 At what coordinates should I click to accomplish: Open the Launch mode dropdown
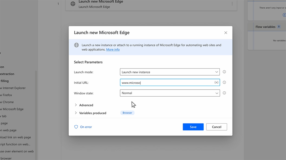tap(170, 72)
